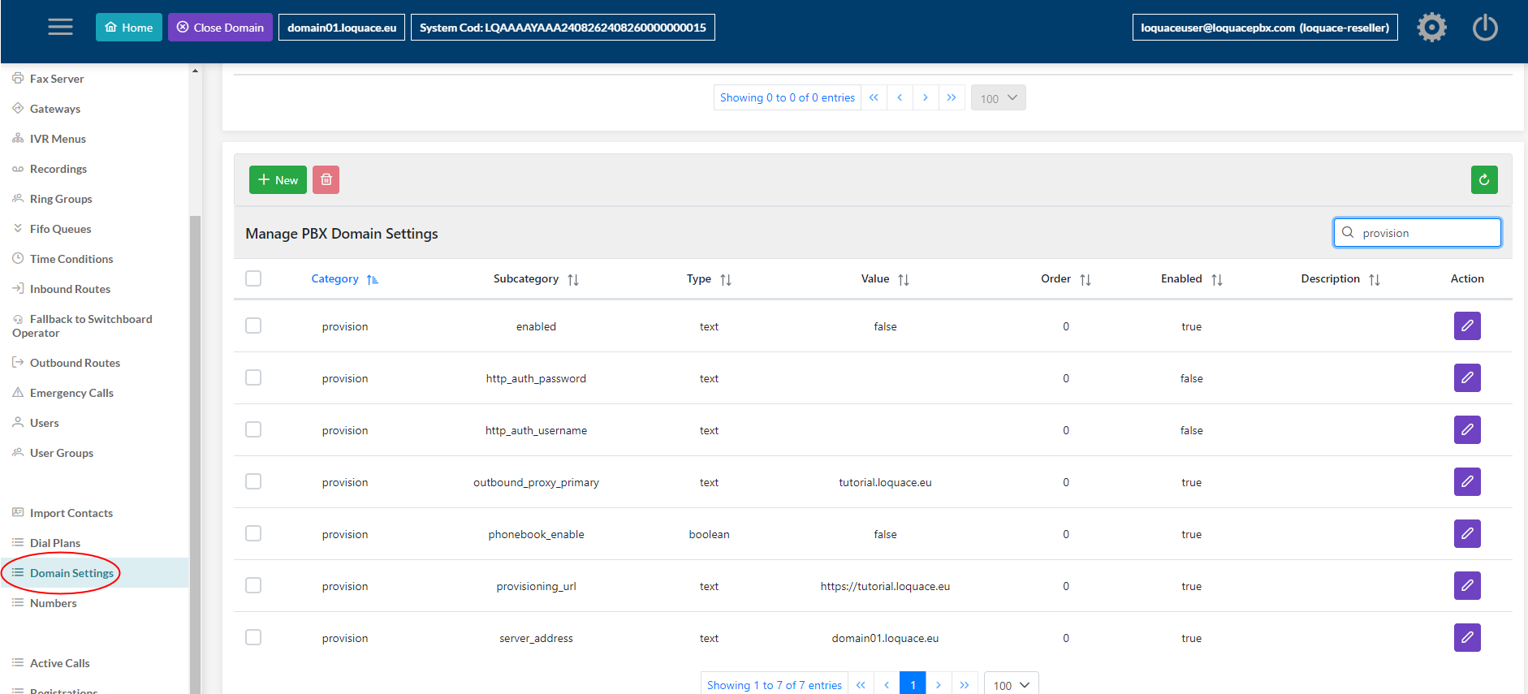Click the power logout icon
The height and width of the screenshot is (694, 1528).
[1485, 28]
